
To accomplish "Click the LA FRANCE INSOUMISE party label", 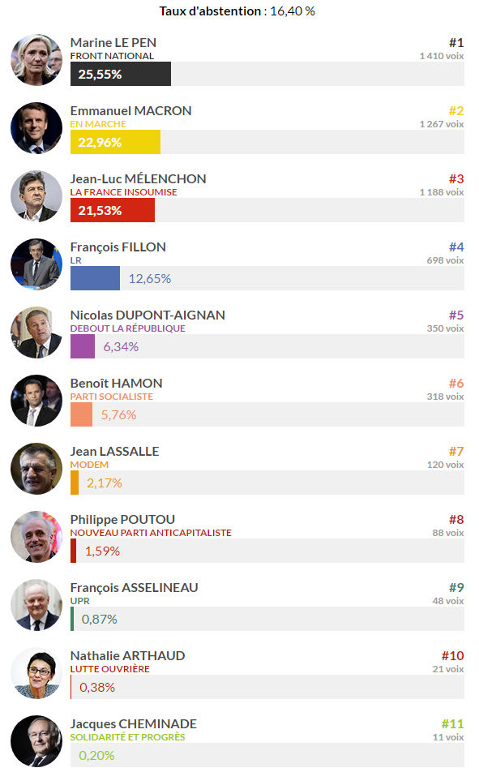I will coord(123,192).
